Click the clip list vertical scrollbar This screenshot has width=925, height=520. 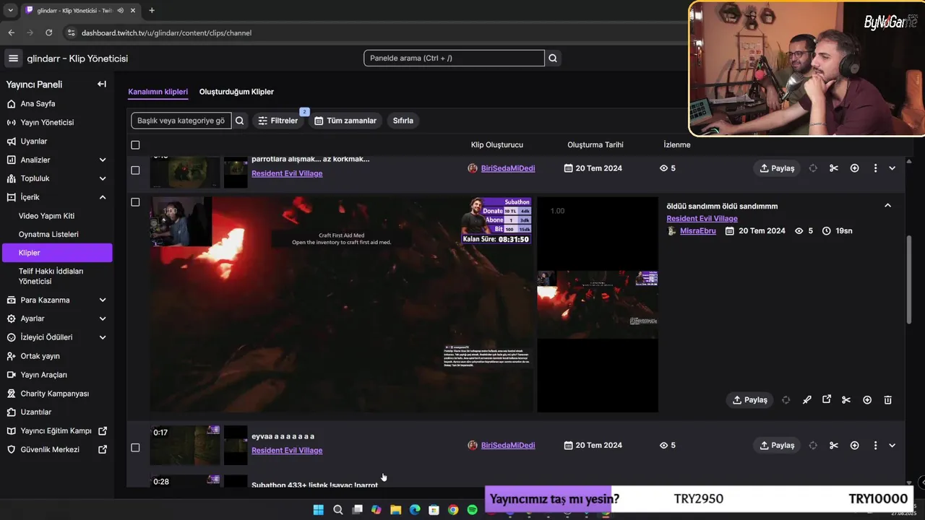908,279
